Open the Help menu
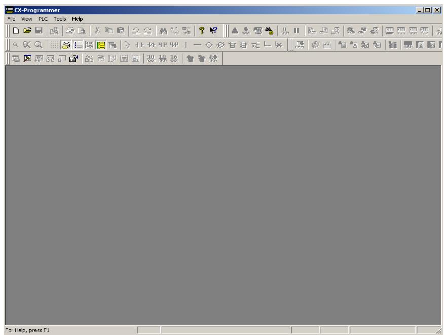Screen dimensions: 444x335 tap(78, 19)
